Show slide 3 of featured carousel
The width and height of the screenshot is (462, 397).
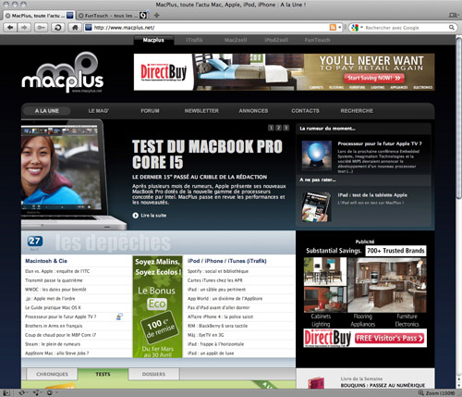286,128
